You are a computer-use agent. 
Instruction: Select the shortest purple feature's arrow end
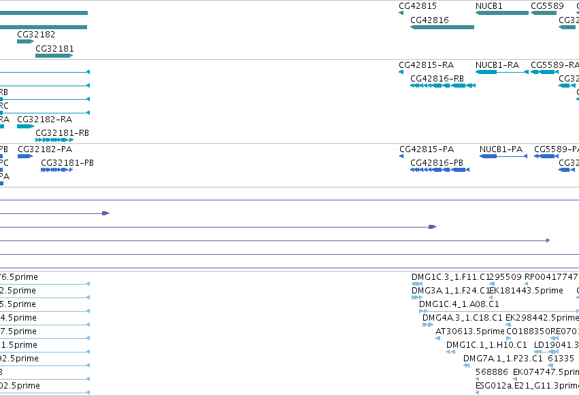coord(105,213)
